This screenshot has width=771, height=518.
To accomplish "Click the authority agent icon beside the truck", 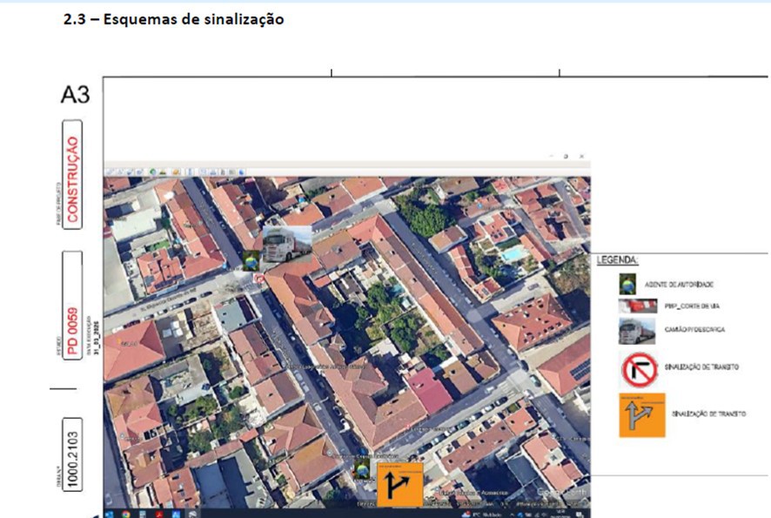I will (x=251, y=260).
